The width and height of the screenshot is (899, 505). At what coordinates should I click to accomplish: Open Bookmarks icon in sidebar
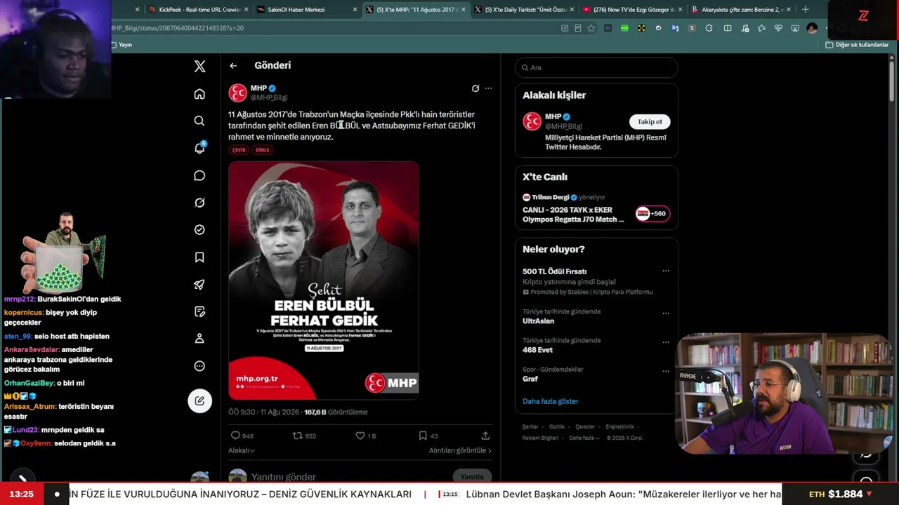pyautogui.click(x=199, y=257)
